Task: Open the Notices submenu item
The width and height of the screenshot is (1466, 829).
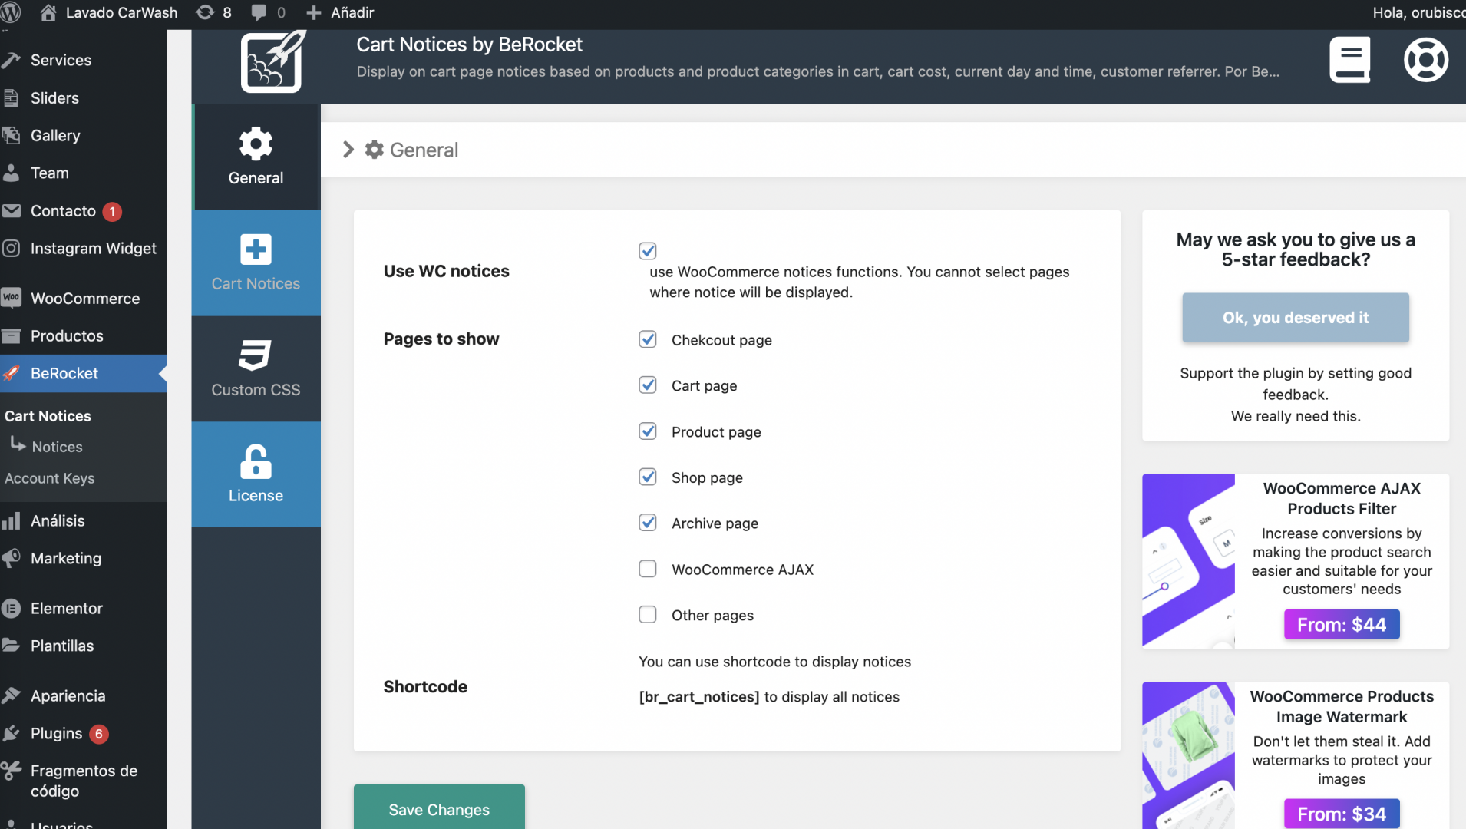Action: pos(57,447)
